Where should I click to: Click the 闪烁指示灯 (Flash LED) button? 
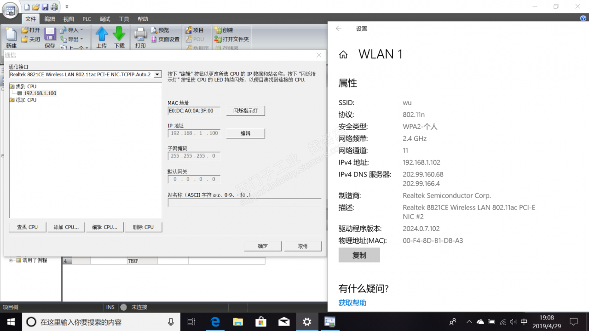(245, 111)
